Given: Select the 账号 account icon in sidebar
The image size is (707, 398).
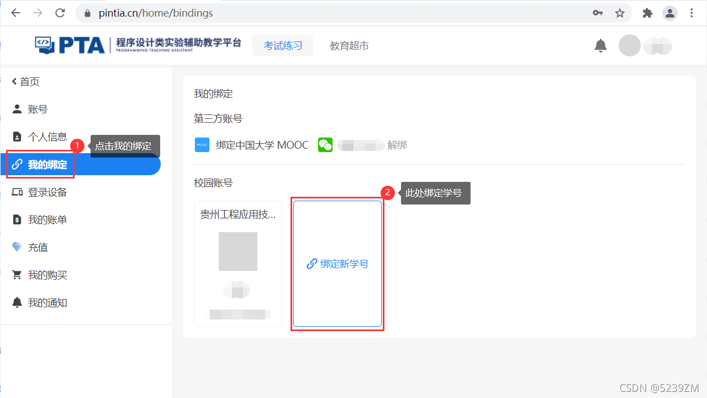Looking at the screenshot, I should click(17, 109).
